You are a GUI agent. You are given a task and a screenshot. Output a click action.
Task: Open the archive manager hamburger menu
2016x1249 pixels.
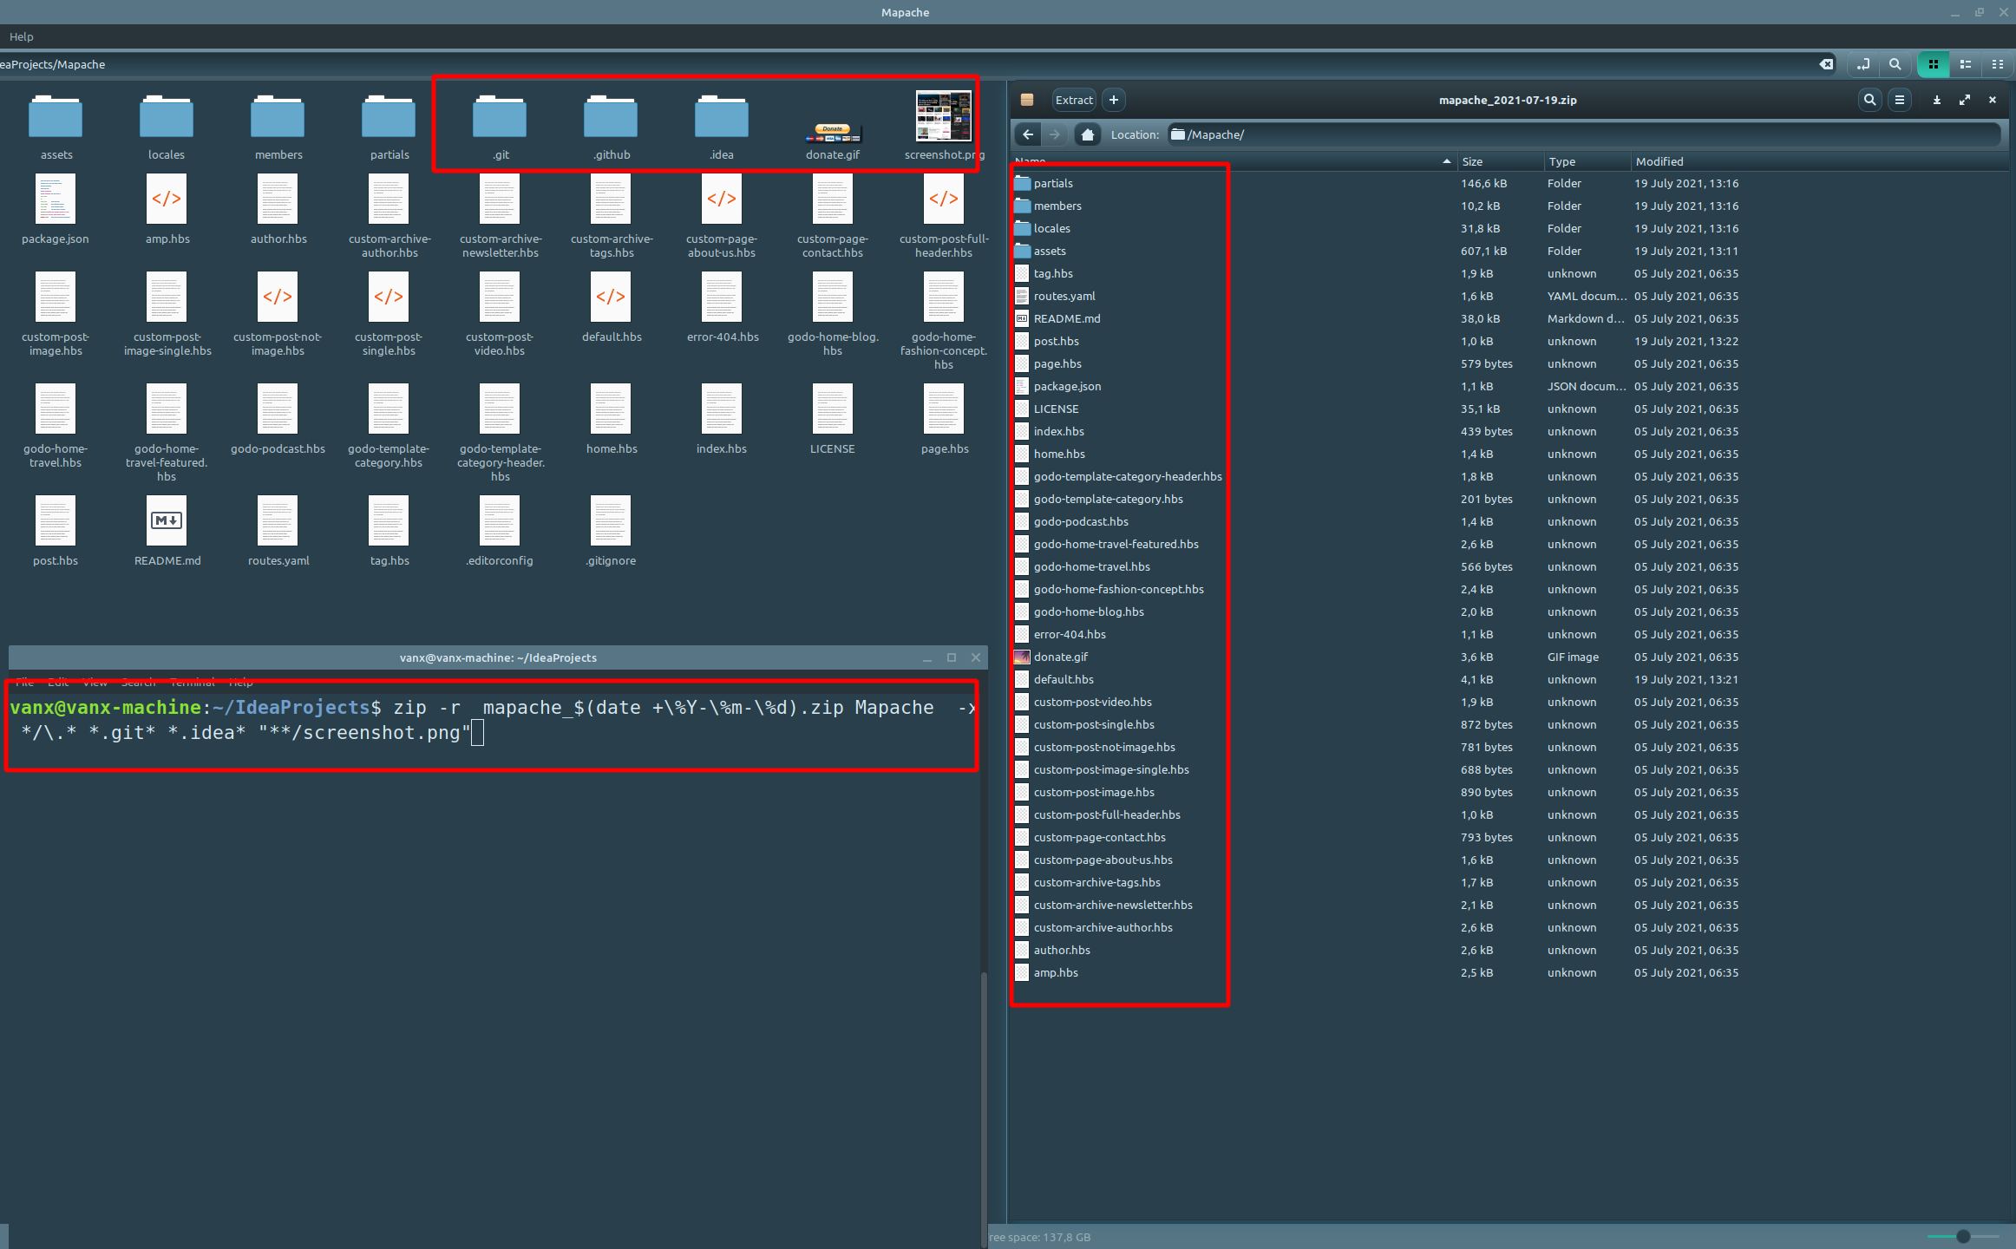coord(1900,100)
